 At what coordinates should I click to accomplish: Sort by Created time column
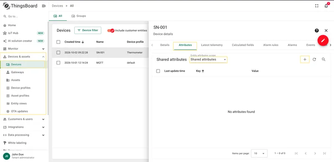(x=74, y=42)
